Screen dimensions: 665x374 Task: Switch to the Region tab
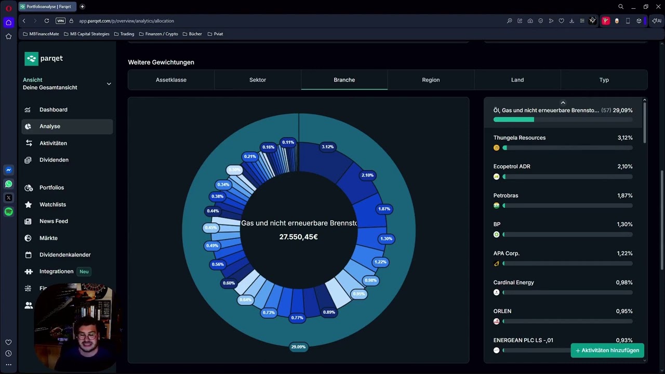(x=431, y=80)
